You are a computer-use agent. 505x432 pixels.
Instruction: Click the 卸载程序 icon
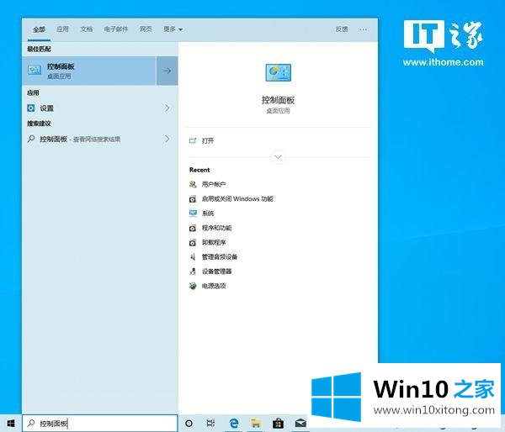coord(193,242)
